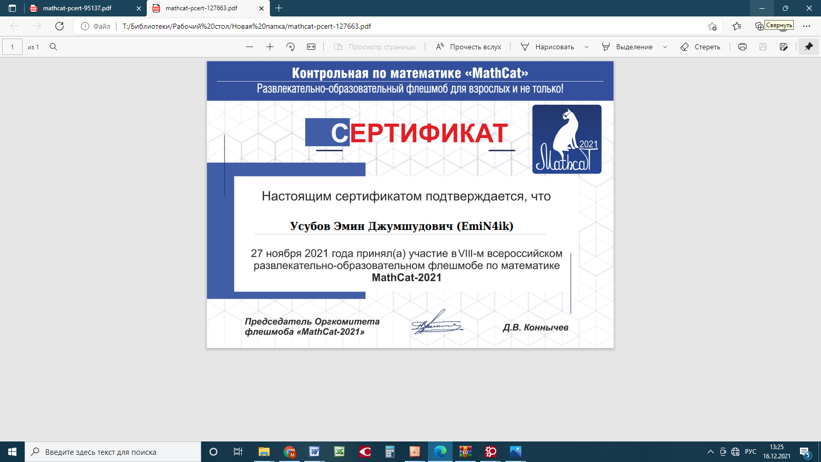The width and height of the screenshot is (821, 462).
Task: Open Photos app from taskbar
Action: click(516, 452)
